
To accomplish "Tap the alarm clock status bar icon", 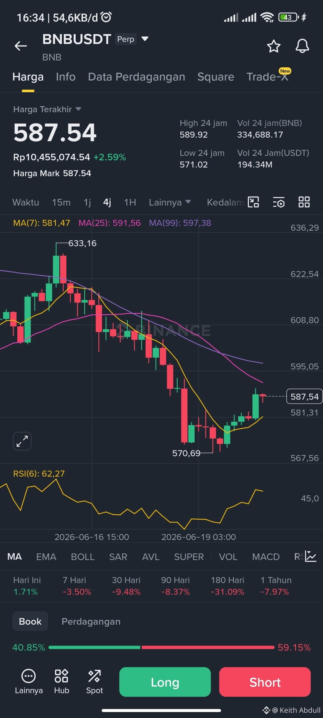I will coord(106,17).
